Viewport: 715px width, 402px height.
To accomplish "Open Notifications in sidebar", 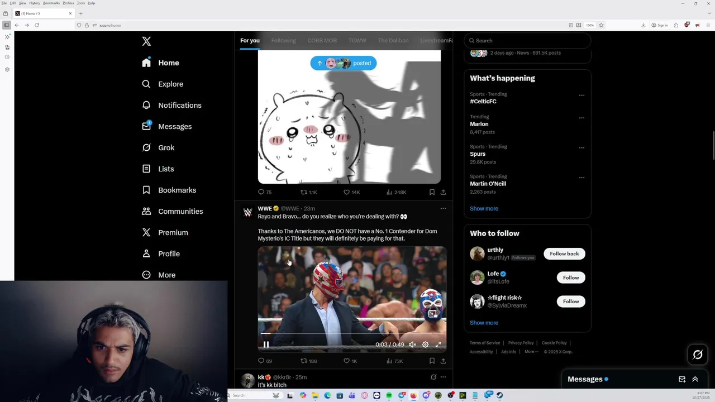I will pyautogui.click(x=171, y=105).
